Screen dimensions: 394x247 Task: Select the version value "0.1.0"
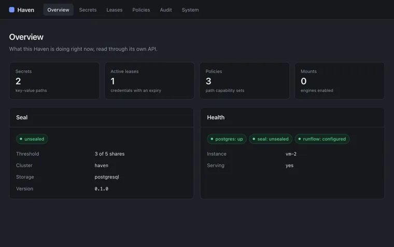pyautogui.click(x=101, y=189)
